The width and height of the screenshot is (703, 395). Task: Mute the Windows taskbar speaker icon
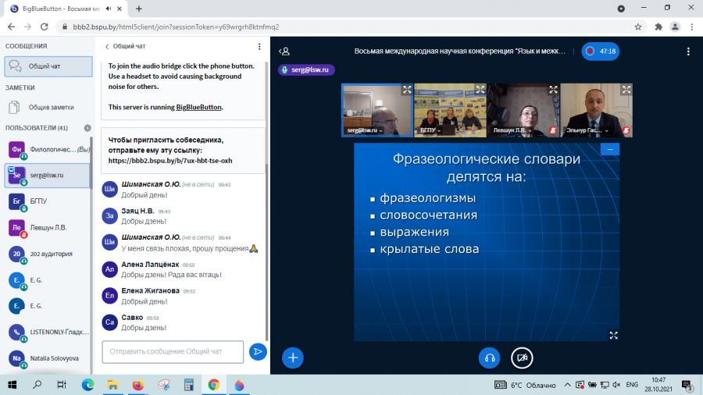point(616,385)
